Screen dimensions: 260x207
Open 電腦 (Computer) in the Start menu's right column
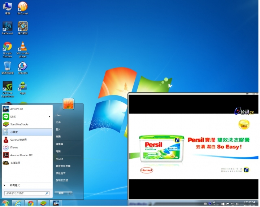(58, 151)
